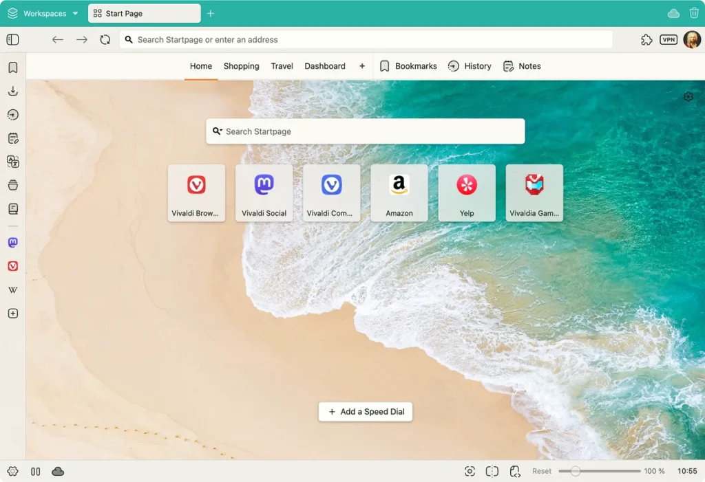This screenshot has width=705, height=482.
Task: Switch to the Shopping tab
Action: point(241,66)
